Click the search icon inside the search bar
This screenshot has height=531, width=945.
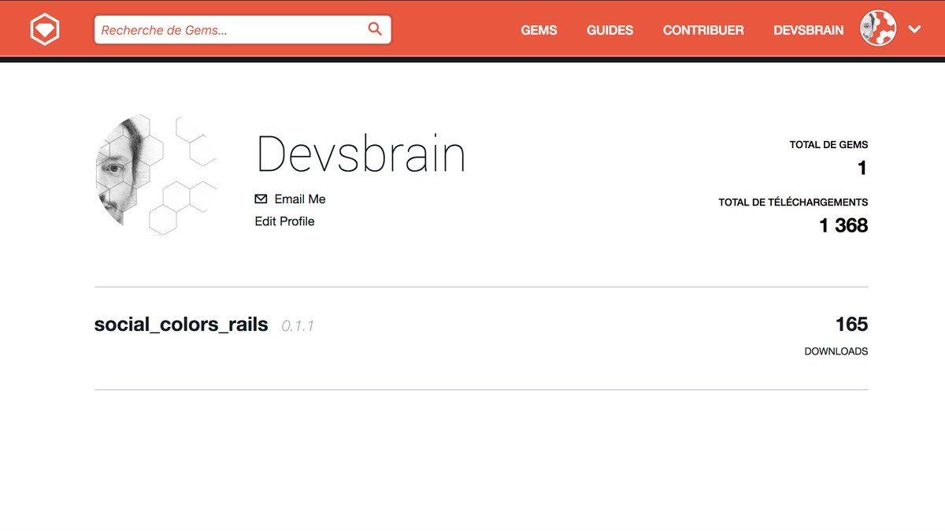point(374,28)
